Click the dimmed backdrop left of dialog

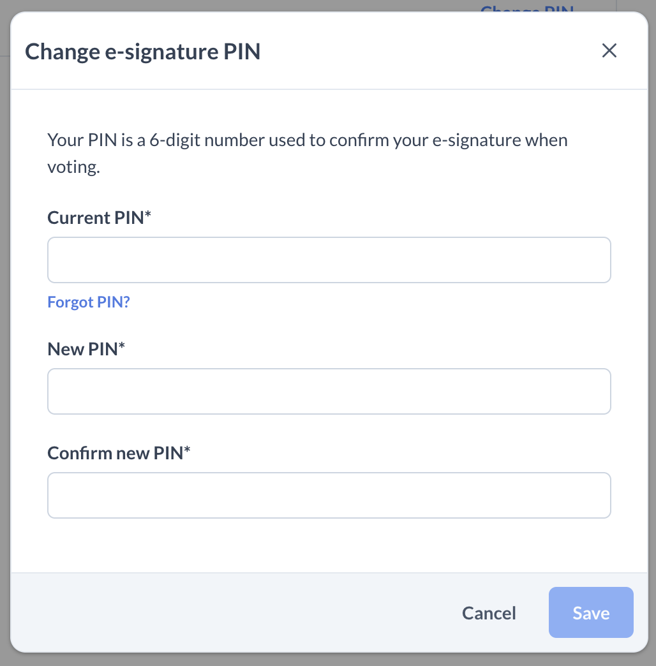pyautogui.click(x=4, y=319)
